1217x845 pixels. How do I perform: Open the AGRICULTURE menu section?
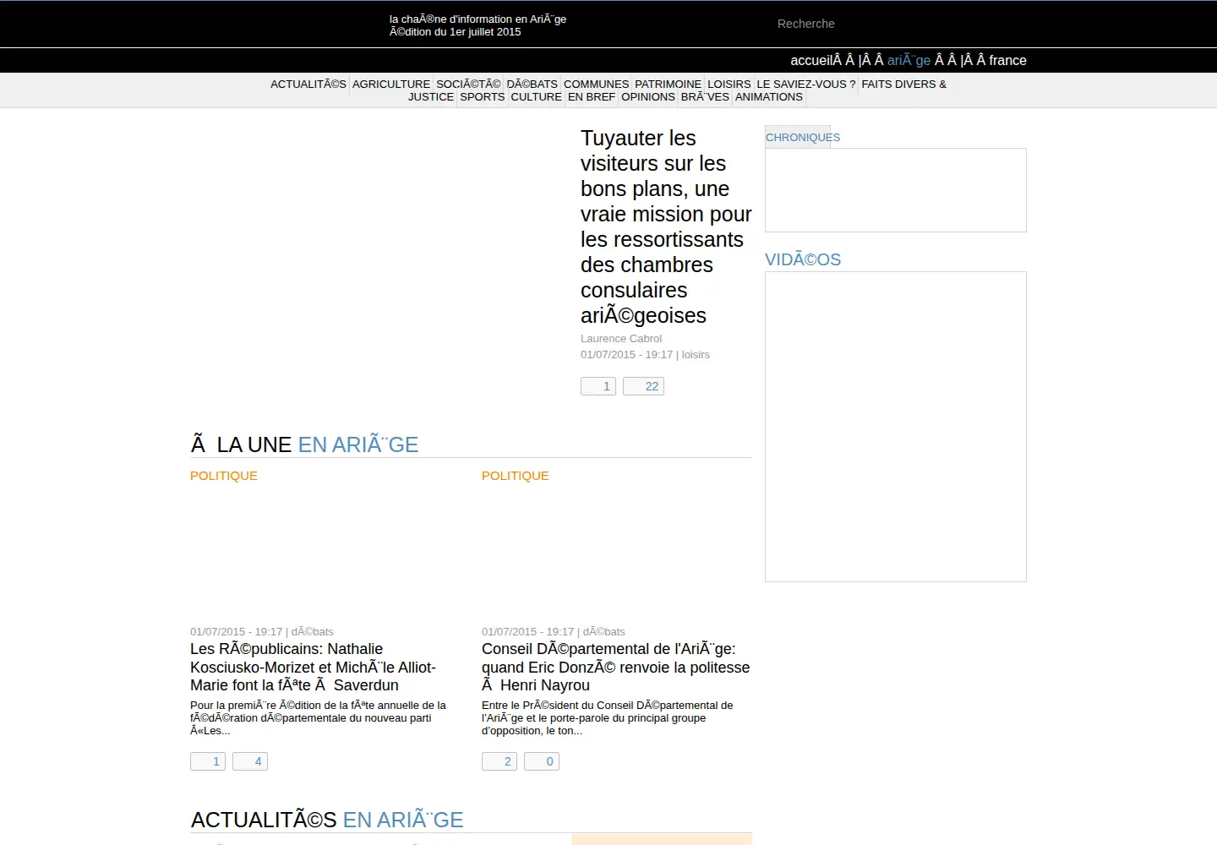[x=391, y=84]
